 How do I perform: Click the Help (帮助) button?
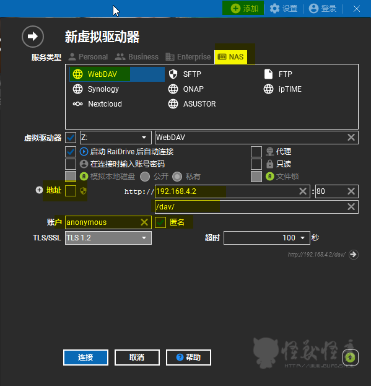188,357
